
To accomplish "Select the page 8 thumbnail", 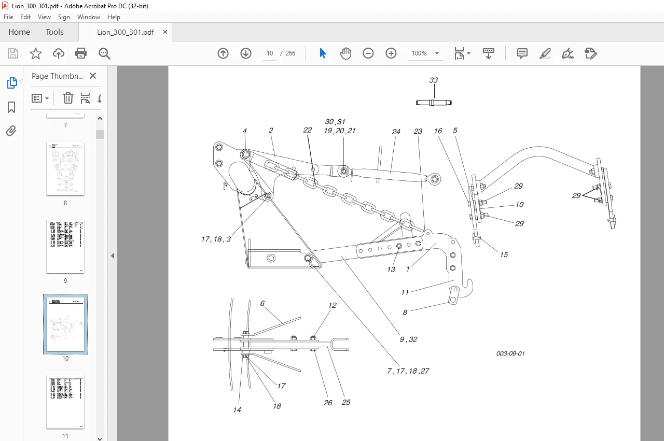I will click(65, 169).
